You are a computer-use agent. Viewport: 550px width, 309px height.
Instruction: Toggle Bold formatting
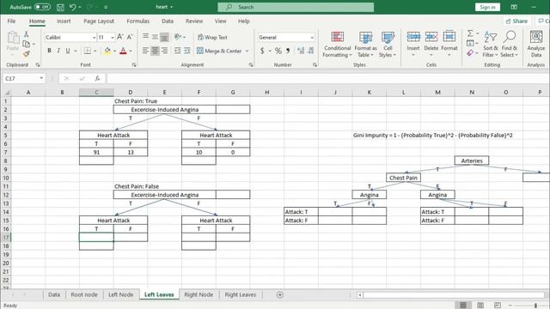(x=49, y=51)
